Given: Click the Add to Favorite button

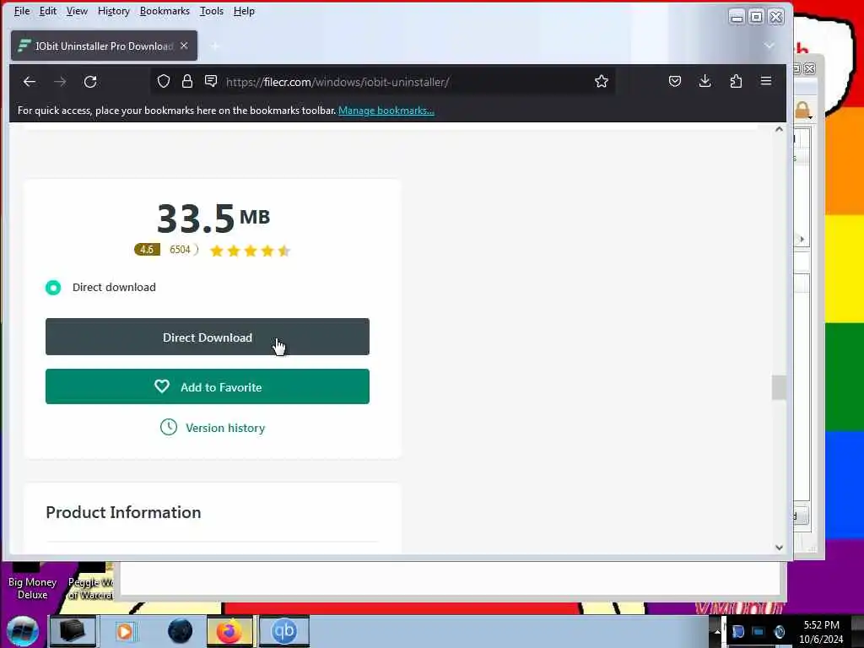Looking at the screenshot, I should 208,386.
